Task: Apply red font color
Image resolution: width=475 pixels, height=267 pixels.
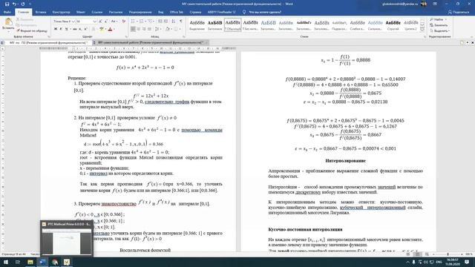Action: pos(110,29)
